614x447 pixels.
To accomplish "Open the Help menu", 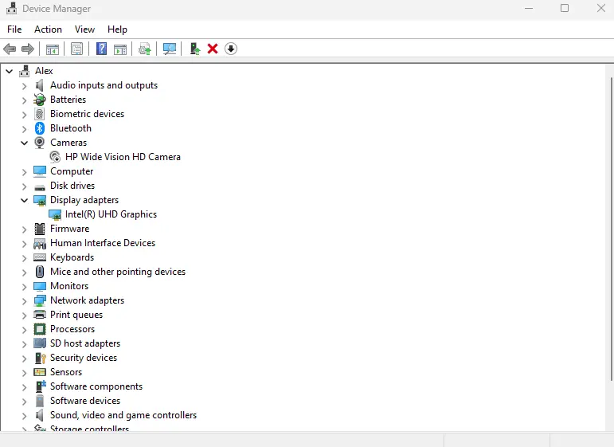I will (x=117, y=29).
